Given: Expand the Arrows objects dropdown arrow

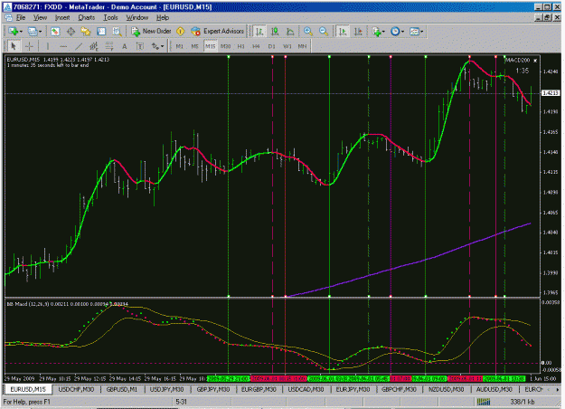Looking at the screenshot, I should (162, 46).
